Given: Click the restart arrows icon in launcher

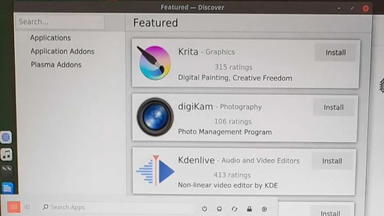Looking at the screenshot, I should [234, 208].
